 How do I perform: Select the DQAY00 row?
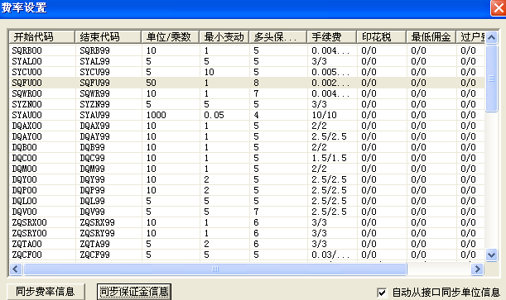(x=247, y=136)
